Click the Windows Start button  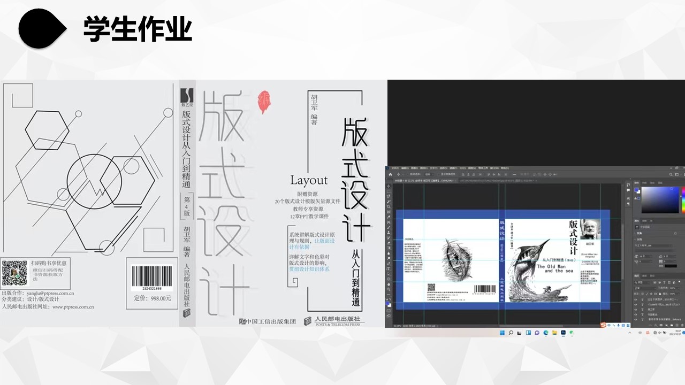coord(501,333)
